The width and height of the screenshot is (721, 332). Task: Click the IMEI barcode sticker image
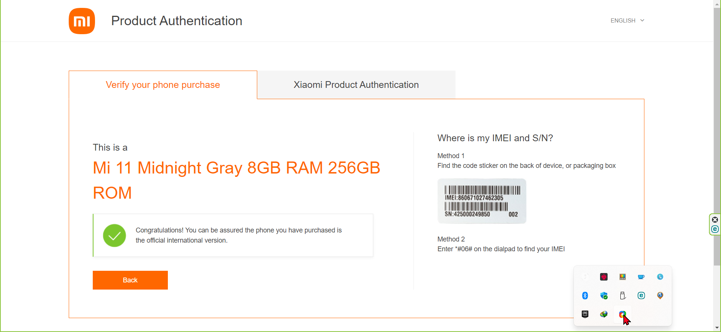click(482, 201)
